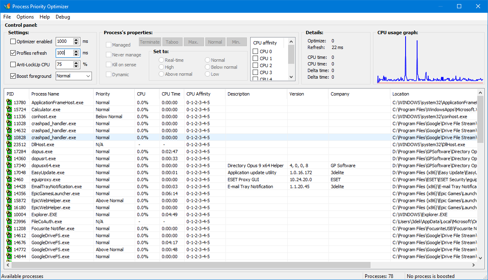Click the process icon beside Calculator.exe
This screenshot has height=280, width=488.
pyautogui.click(x=9, y=110)
